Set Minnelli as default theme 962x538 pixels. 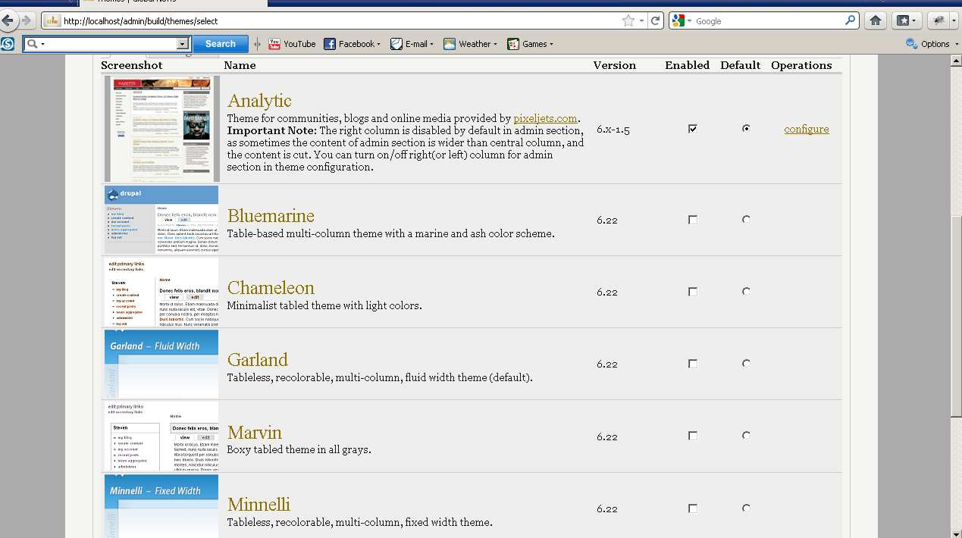point(746,508)
